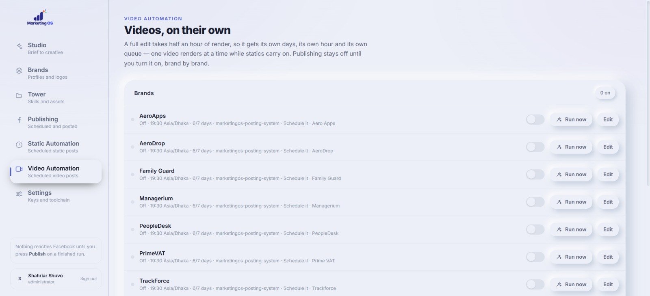This screenshot has width=650, height=296.
Task: Select the Video Automation menu item
Action: pyautogui.click(x=56, y=171)
